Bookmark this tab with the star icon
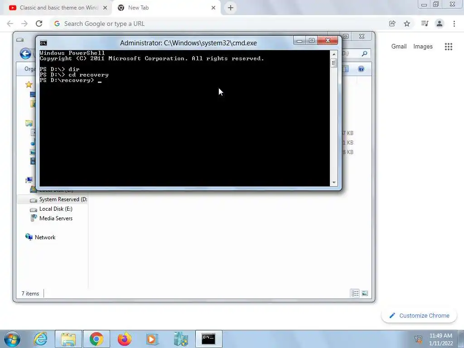This screenshot has height=348, width=464. pyautogui.click(x=407, y=24)
